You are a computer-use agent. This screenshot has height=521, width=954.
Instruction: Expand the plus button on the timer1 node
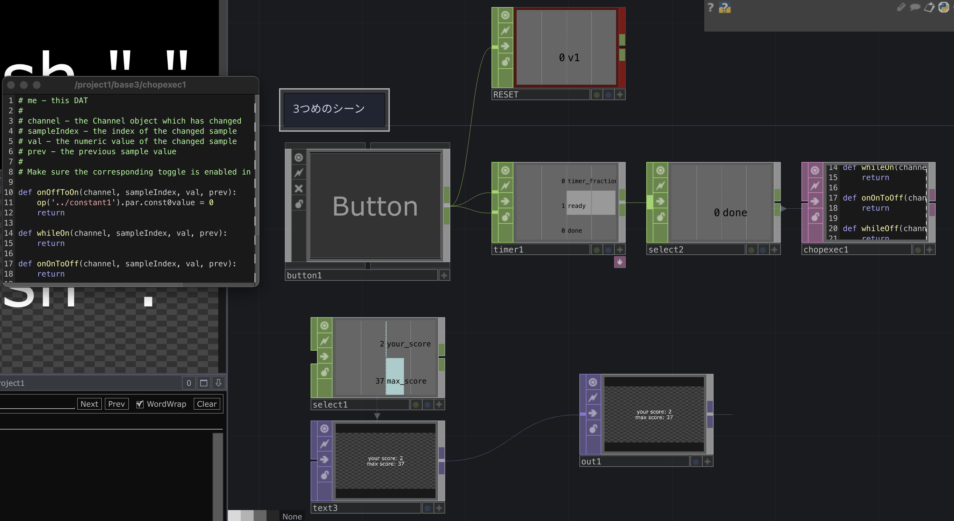pos(620,250)
